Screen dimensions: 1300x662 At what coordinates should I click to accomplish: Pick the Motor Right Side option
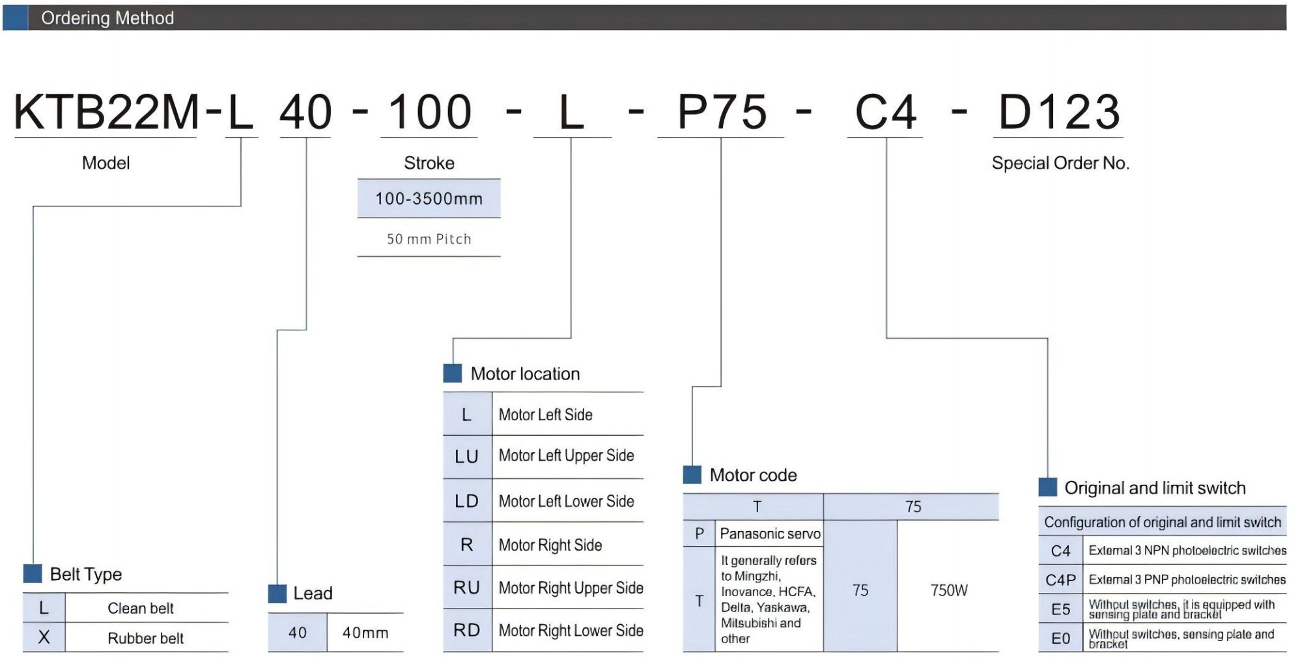pos(550,545)
